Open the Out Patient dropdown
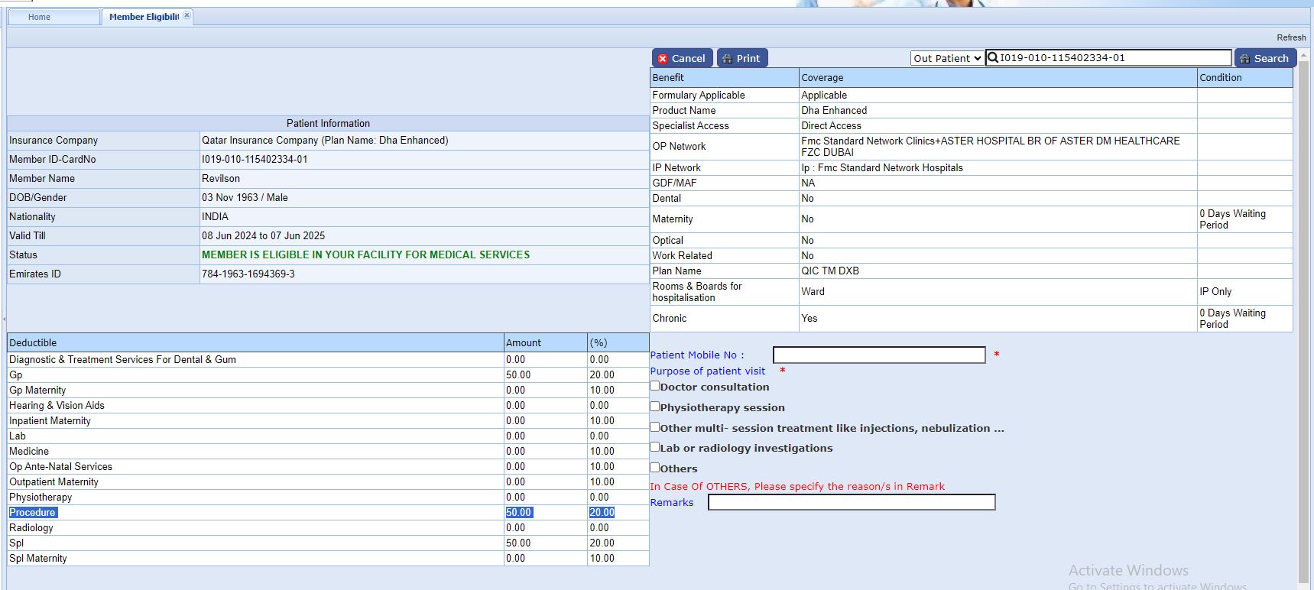Screen dimensions: 1314x590 [946, 58]
